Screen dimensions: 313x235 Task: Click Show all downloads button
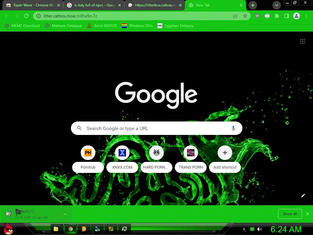(x=290, y=214)
